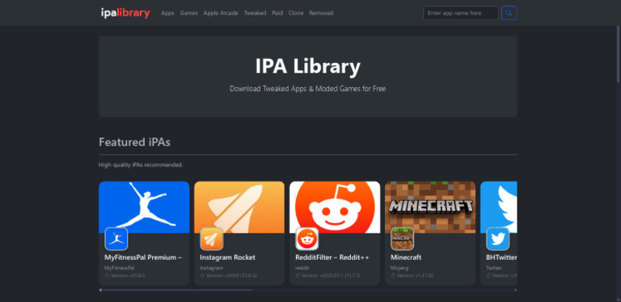Click the small Reddit app icon

307,239
